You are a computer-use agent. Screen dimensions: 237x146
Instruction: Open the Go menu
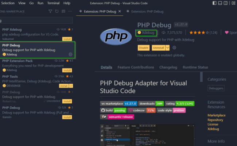tap(31, 3)
